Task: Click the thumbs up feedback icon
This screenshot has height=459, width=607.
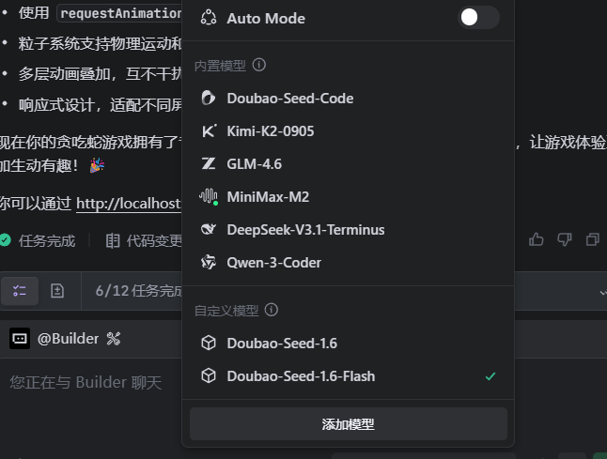Action: 537,239
